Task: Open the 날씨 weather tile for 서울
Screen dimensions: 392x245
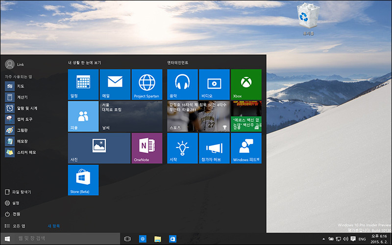Action: click(131, 116)
